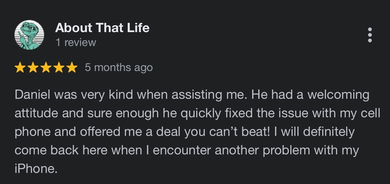This screenshot has width=390, height=184.
Task: Select the fourth yellow rating star
Action: click(x=59, y=67)
